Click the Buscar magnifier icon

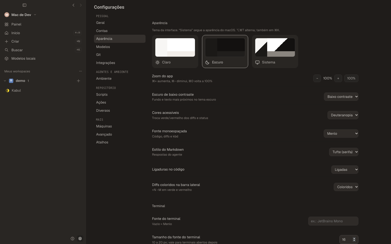[7, 50]
